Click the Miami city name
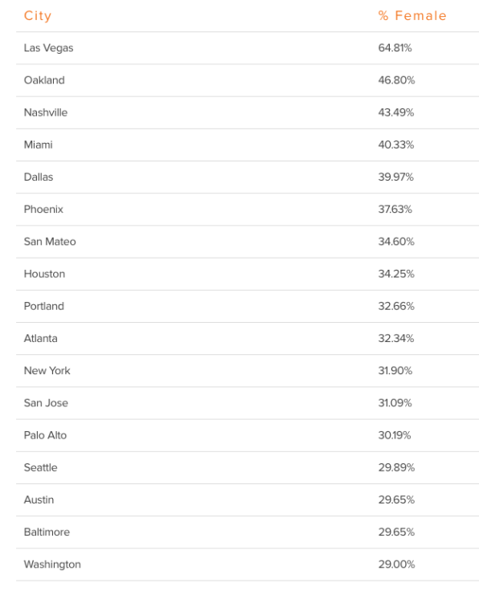Image resolution: width=479 pixels, height=591 pixels. coord(38,145)
